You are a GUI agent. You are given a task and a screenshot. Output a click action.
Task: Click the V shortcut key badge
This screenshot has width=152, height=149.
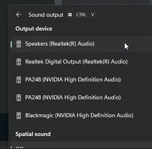click(93, 15)
